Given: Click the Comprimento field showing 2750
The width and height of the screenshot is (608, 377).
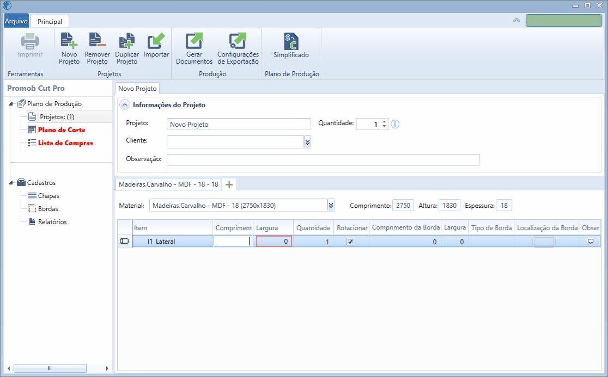Looking at the screenshot, I should [403, 205].
